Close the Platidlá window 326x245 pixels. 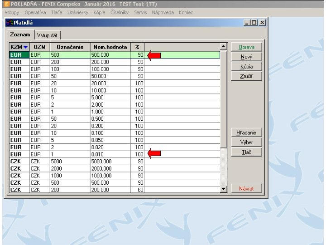pyautogui.click(x=262, y=23)
